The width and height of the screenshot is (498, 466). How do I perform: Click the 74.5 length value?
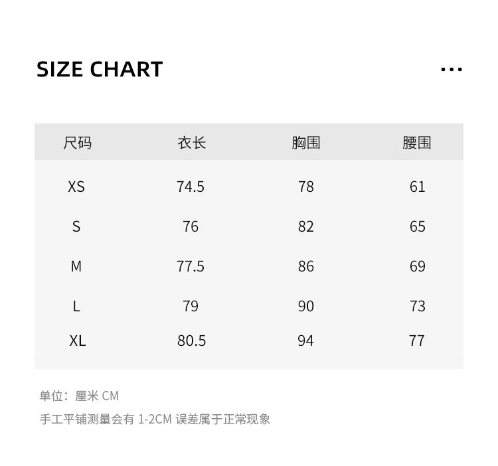pyautogui.click(x=191, y=187)
